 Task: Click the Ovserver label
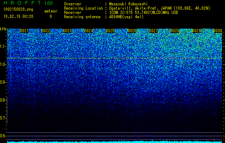tap(73, 4)
